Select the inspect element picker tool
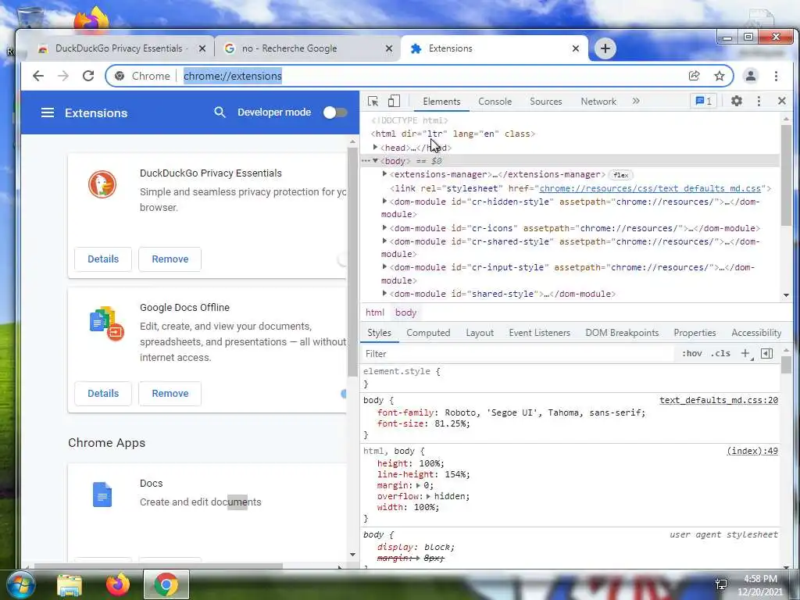800x600 pixels. point(373,101)
